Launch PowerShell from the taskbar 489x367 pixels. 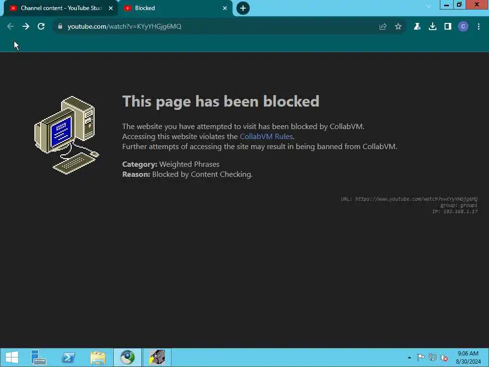pyautogui.click(x=68, y=357)
